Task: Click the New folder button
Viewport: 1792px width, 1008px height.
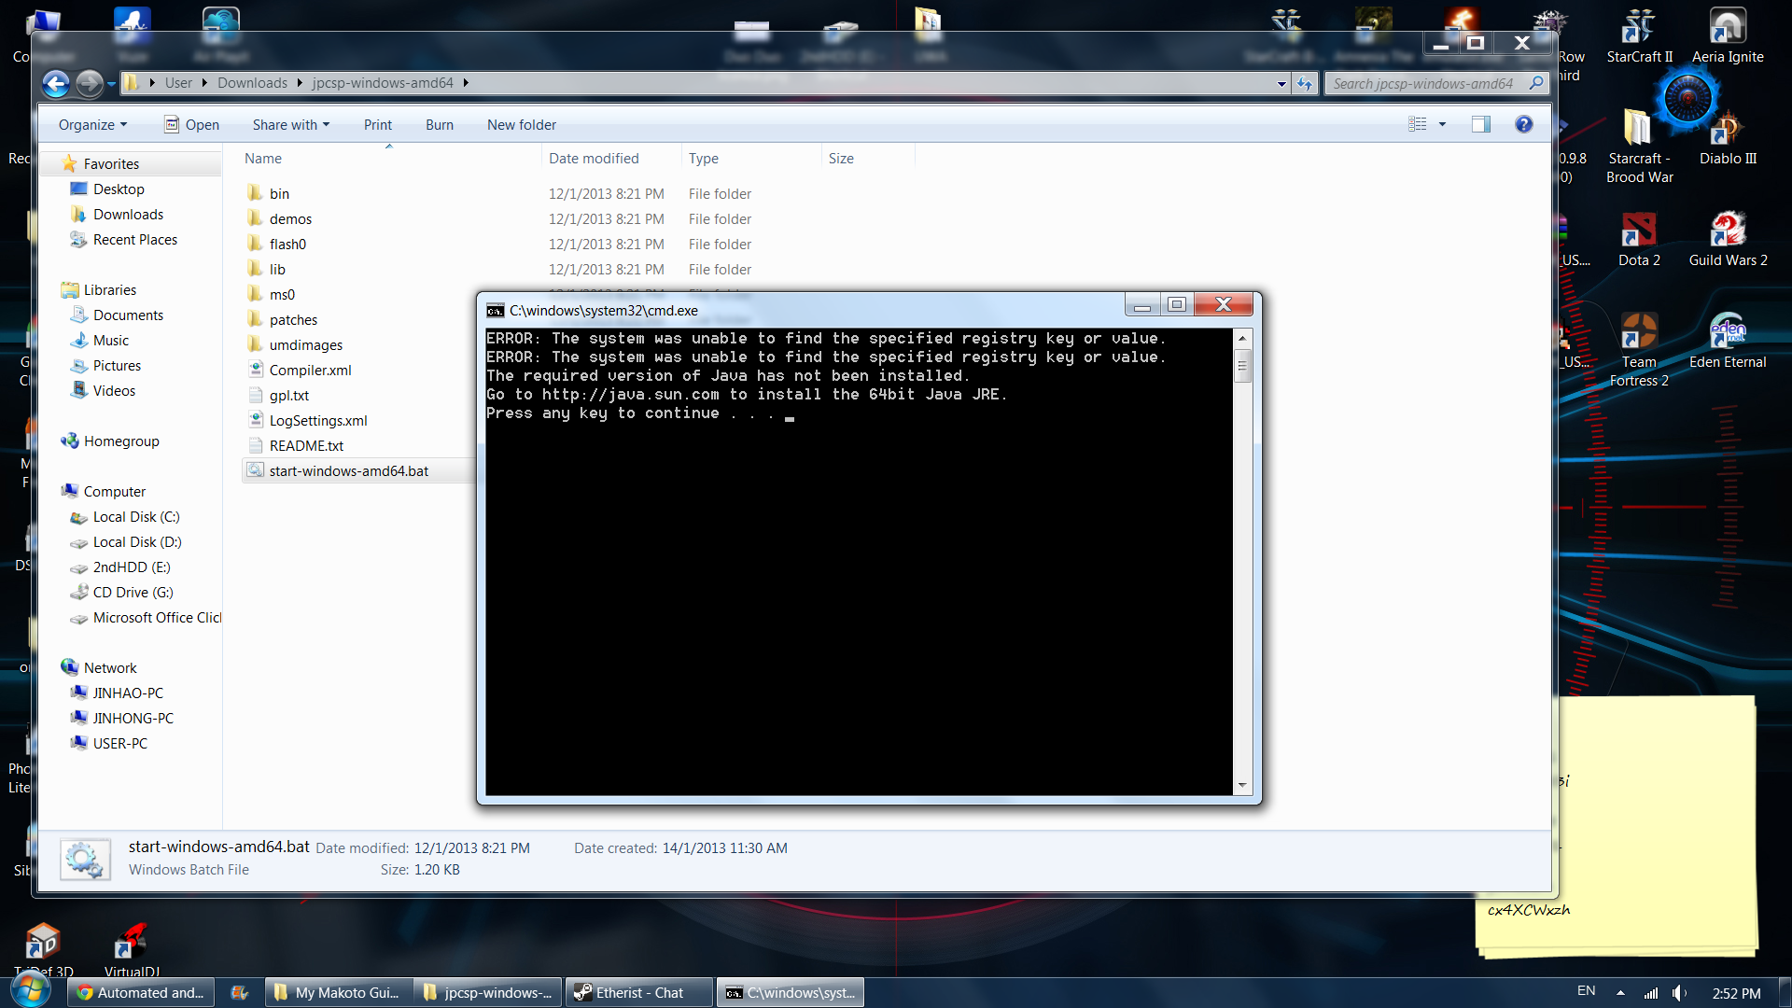Action: point(521,124)
